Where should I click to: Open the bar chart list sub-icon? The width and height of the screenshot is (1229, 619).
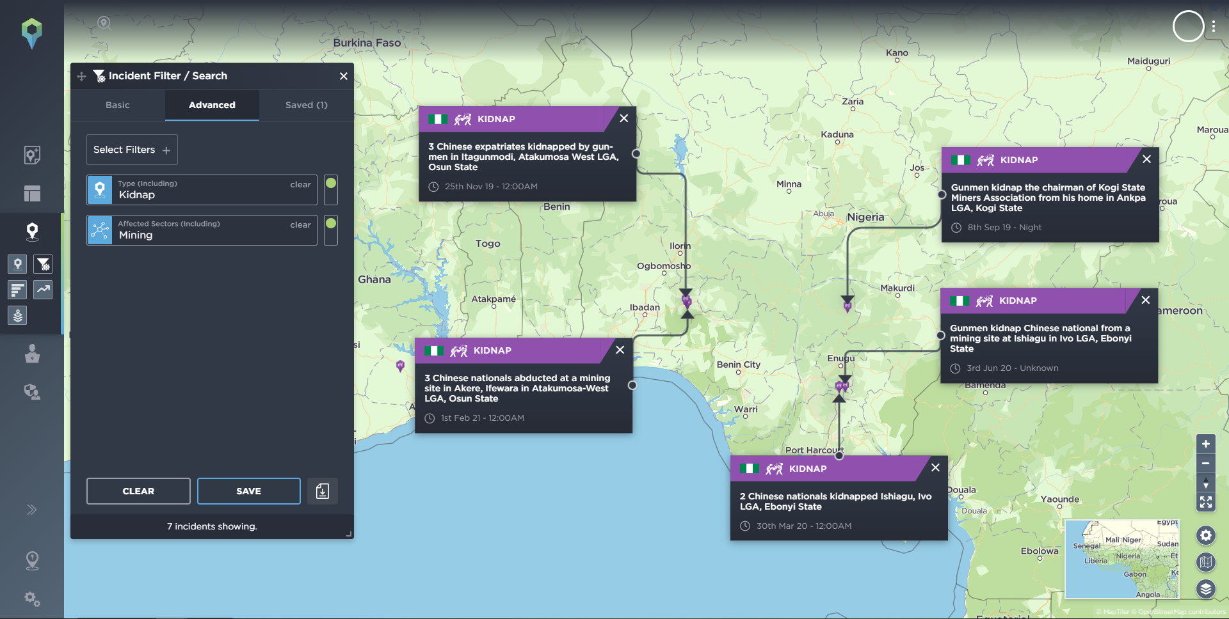tap(18, 290)
